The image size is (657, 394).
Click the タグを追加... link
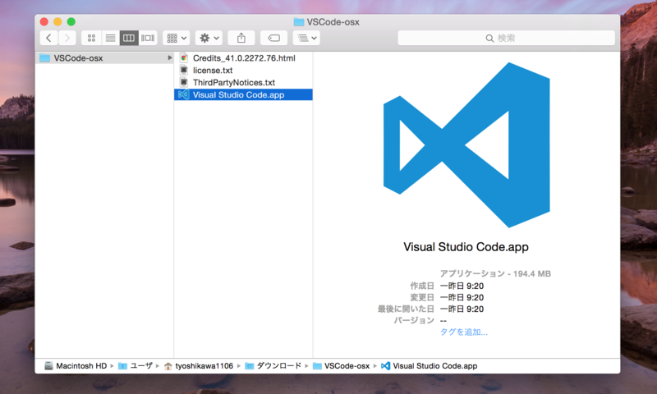[x=464, y=332]
